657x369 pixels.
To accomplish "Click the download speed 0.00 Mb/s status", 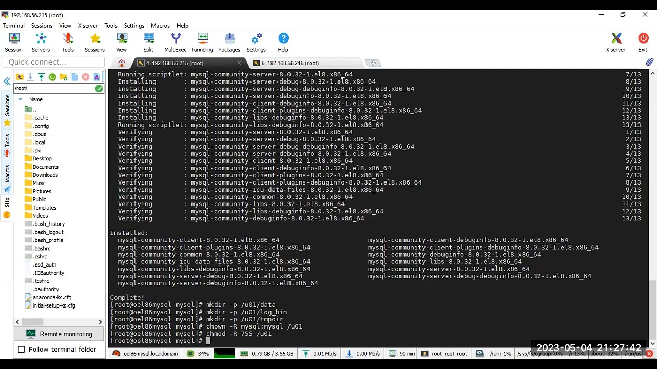I will [363, 354].
